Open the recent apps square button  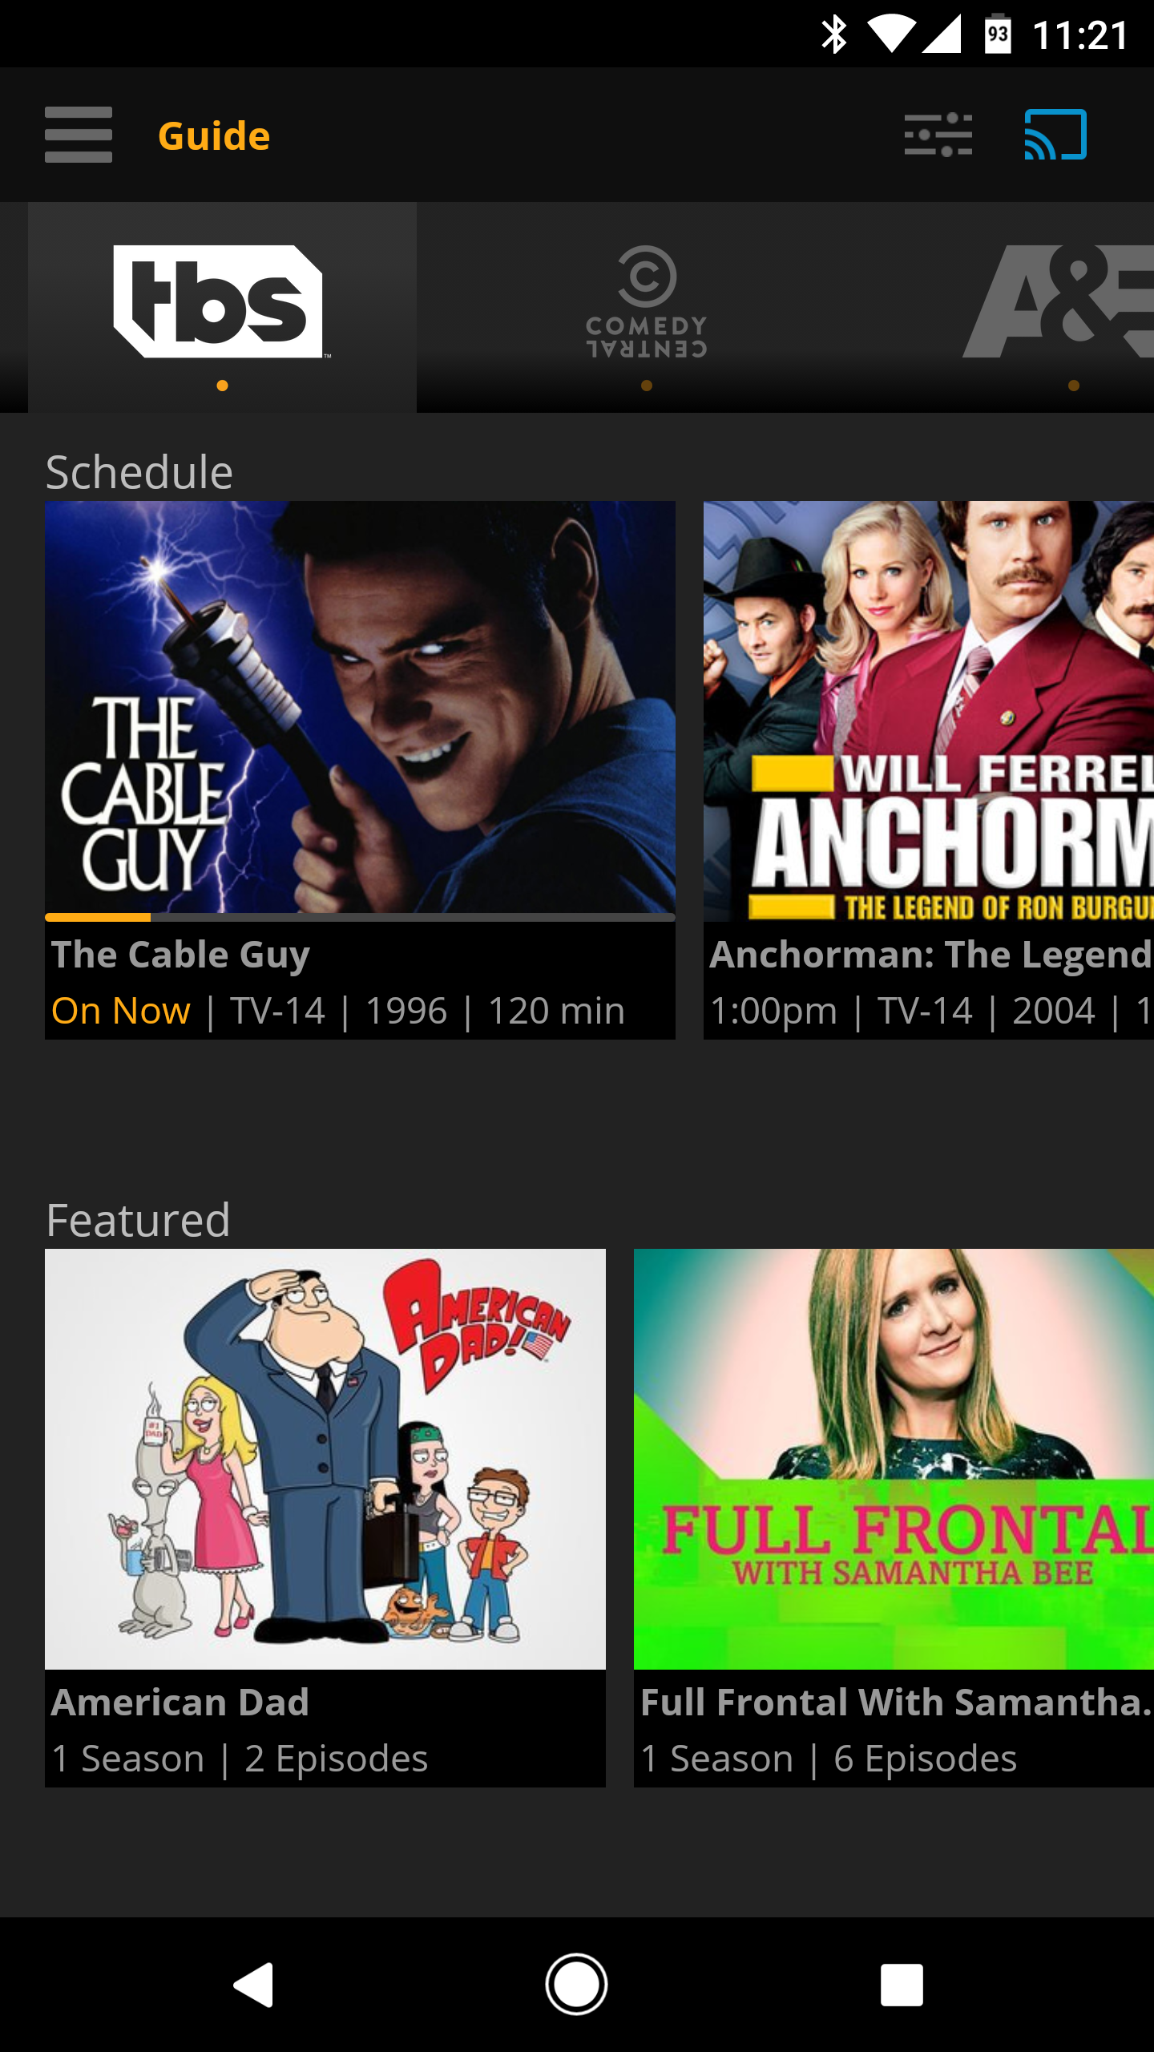(902, 1985)
